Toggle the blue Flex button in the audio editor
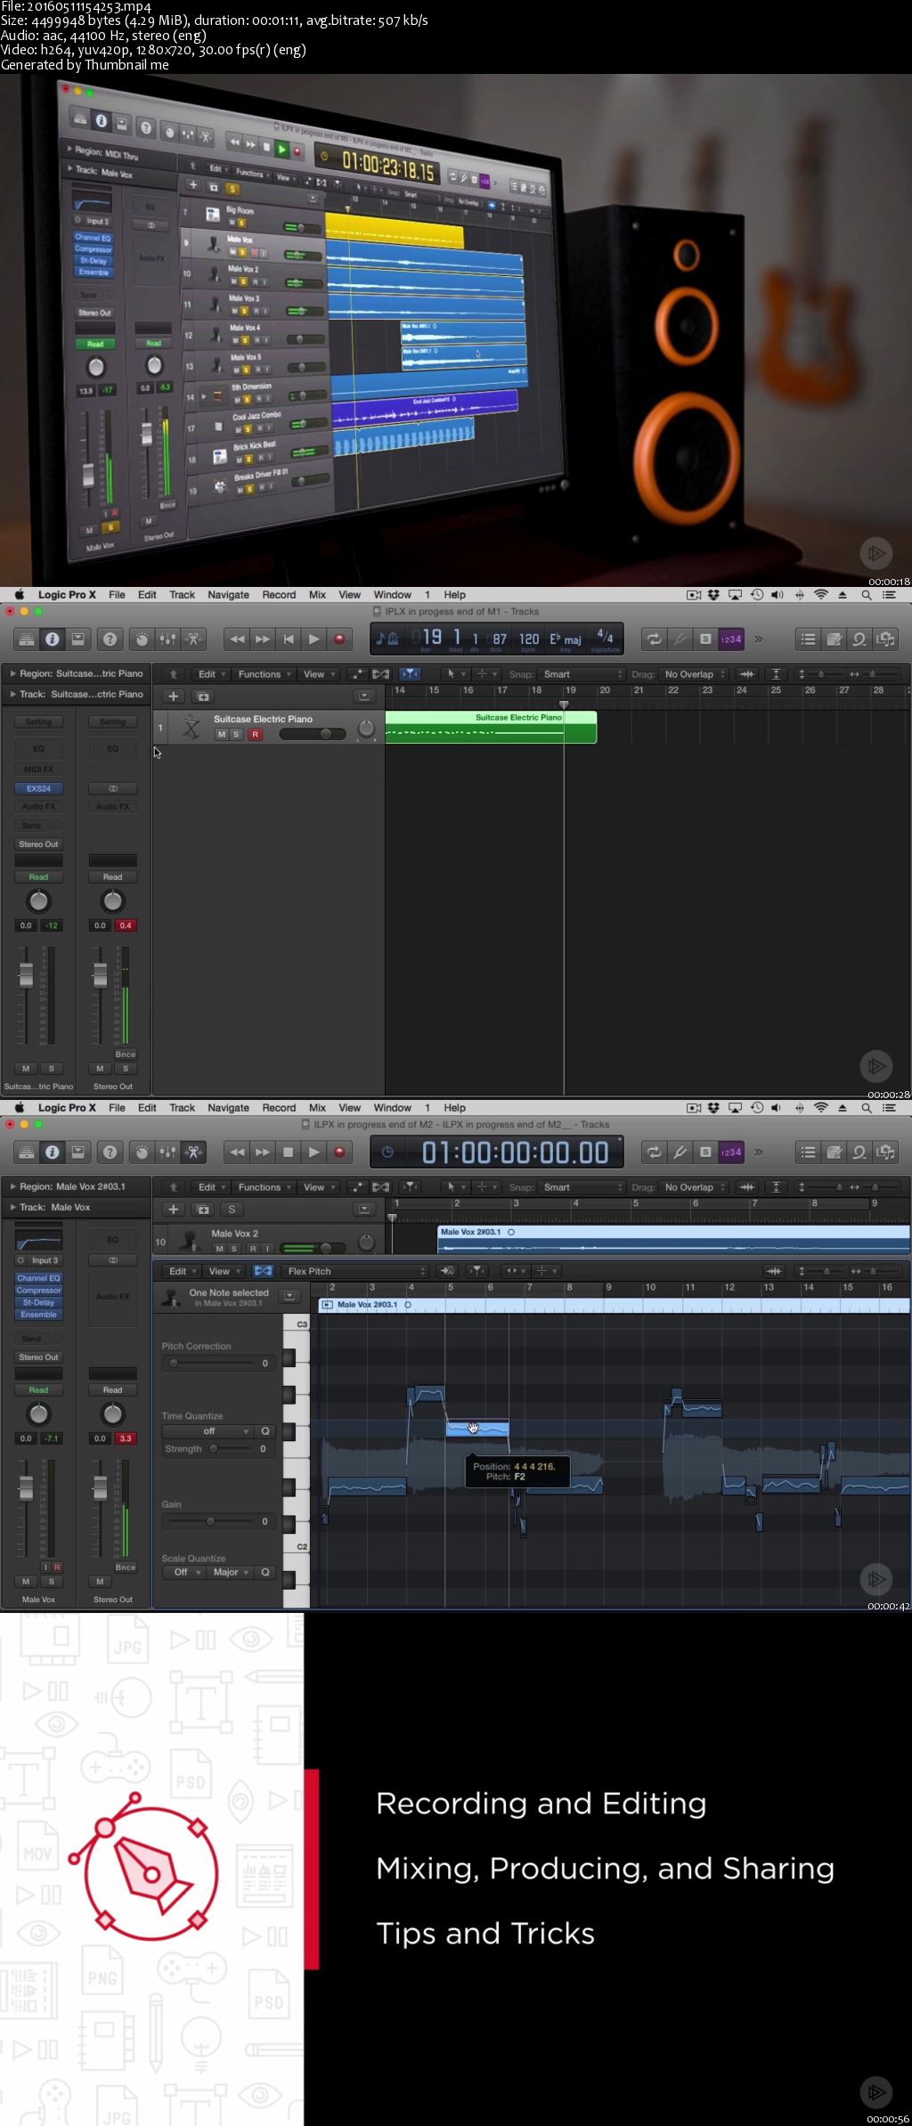Viewport: 912px width, 2126px height. [263, 1271]
